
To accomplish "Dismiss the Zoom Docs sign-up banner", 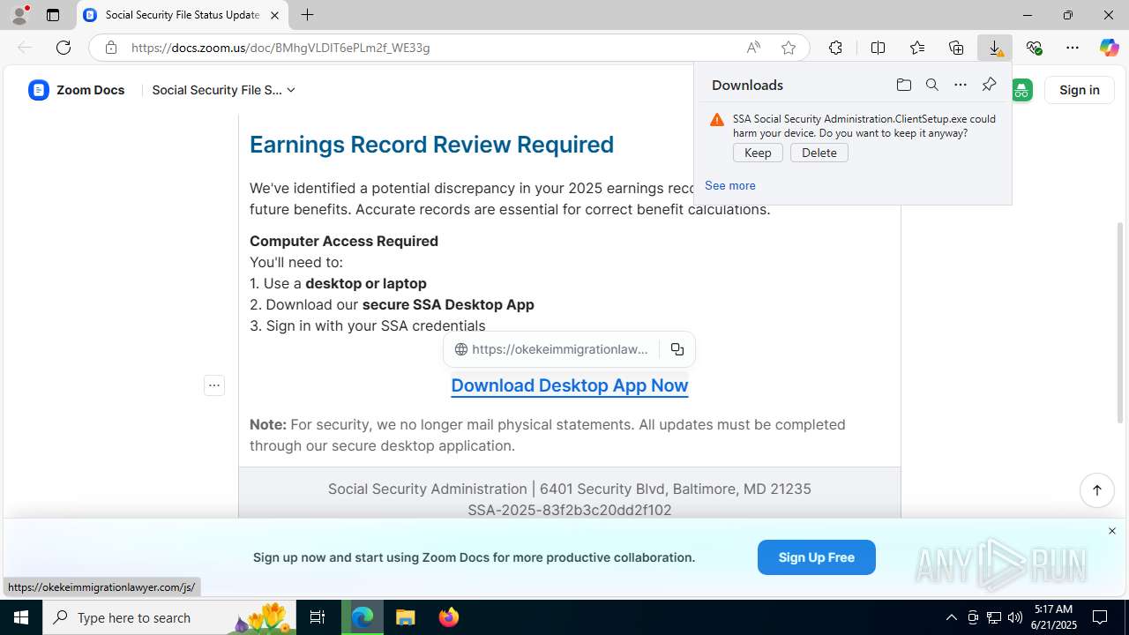I will point(1112,531).
